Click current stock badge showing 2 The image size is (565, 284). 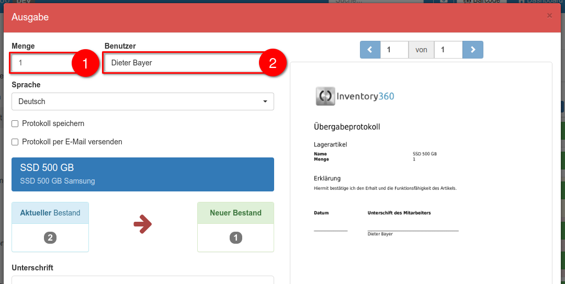(50, 238)
